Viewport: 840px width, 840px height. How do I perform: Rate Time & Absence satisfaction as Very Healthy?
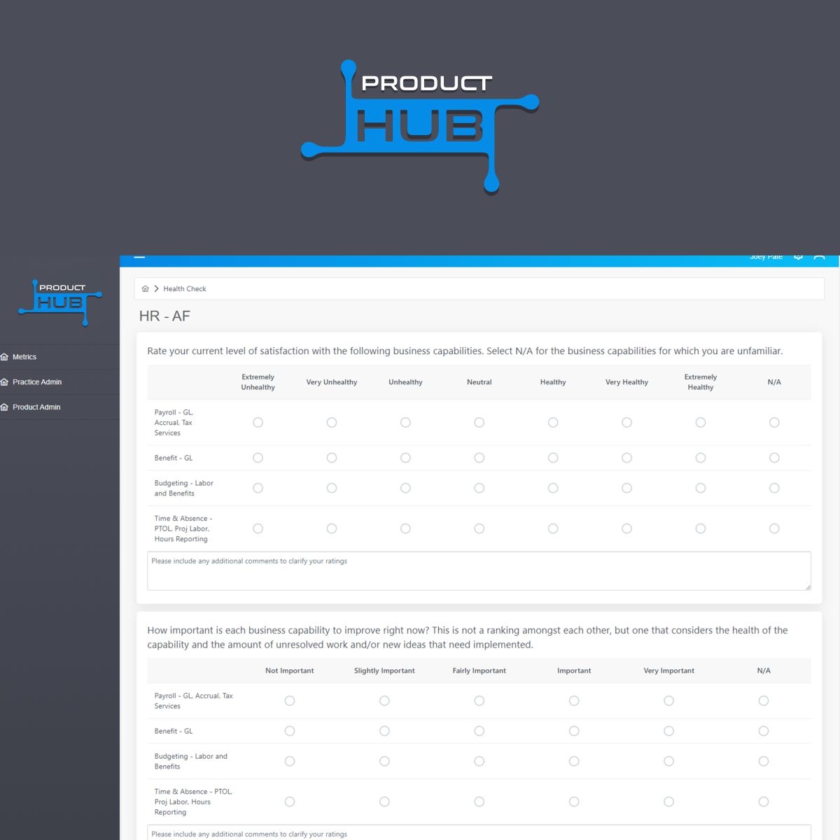627,528
